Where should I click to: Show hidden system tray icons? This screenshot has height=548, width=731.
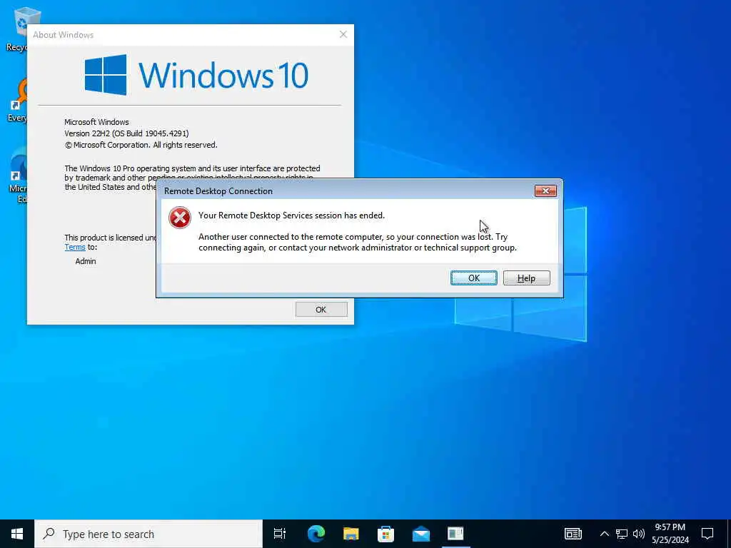click(x=604, y=534)
